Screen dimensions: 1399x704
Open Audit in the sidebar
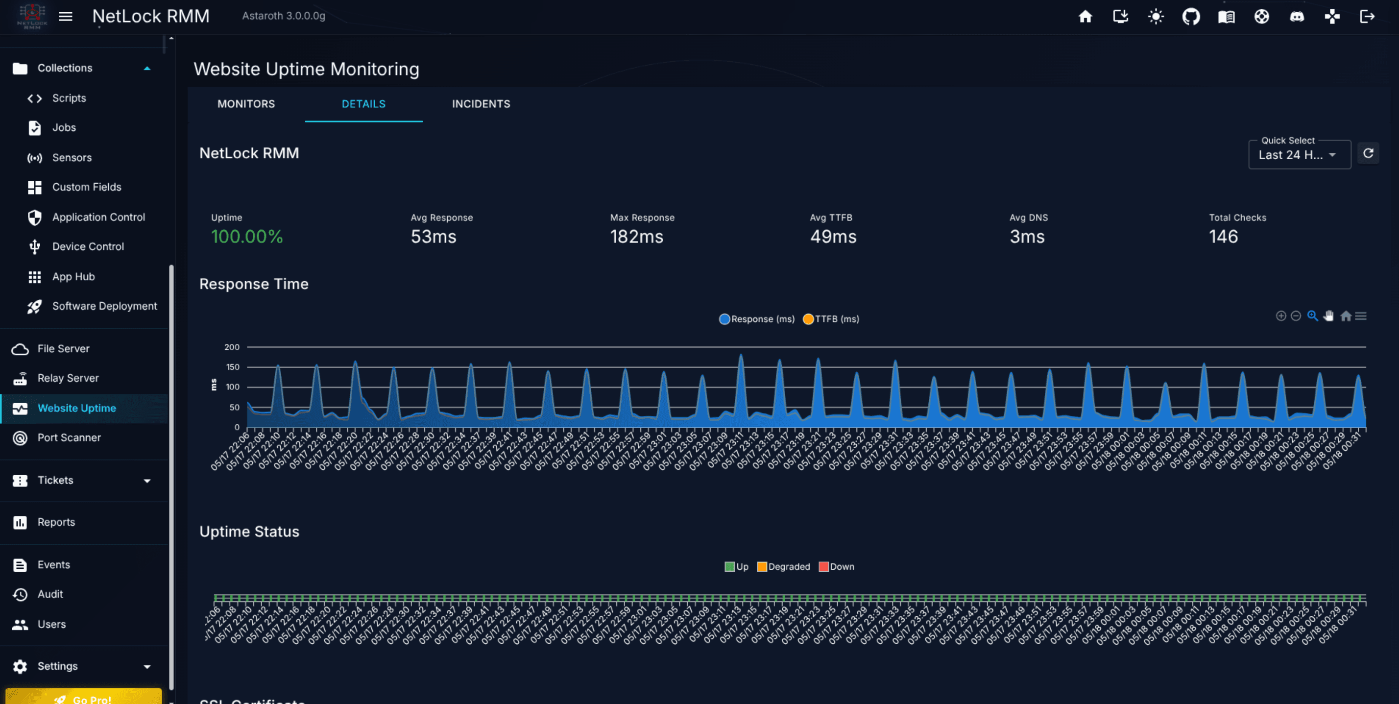click(84, 594)
